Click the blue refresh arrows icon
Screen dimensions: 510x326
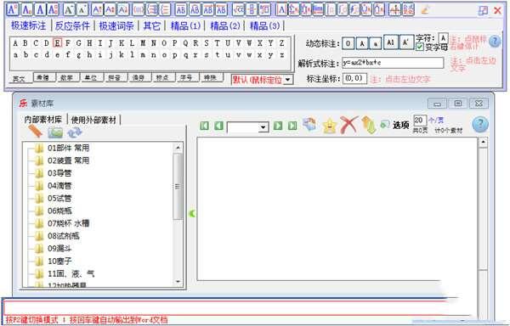coord(75,132)
